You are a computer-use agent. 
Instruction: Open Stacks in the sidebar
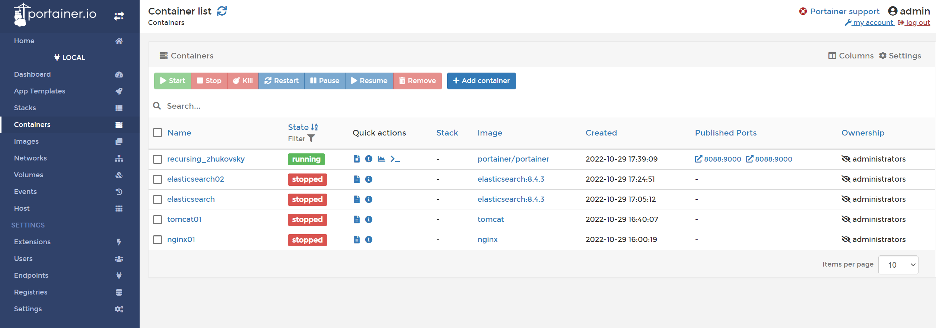click(70, 108)
